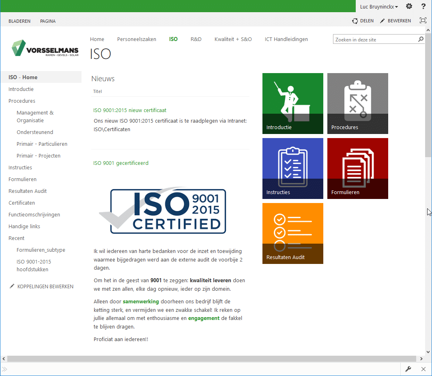The width and height of the screenshot is (432, 376).
Task: Open the Introductie tile
Action: click(x=292, y=104)
